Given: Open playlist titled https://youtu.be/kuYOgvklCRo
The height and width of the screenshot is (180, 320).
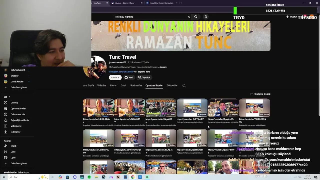Looking at the screenshot, I should 159,120.
